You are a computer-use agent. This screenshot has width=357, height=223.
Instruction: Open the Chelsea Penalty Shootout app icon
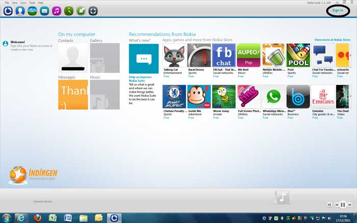pos(174,97)
